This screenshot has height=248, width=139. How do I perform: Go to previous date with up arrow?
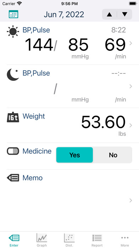[x=110, y=14]
